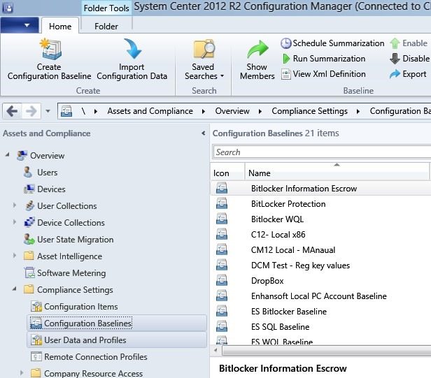This screenshot has height=378, width=431.
Task: Click Run Summarization play icon
Action: [286, 59]
